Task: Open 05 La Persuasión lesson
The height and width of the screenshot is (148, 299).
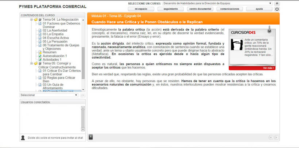Action: [x=55, y=42]
